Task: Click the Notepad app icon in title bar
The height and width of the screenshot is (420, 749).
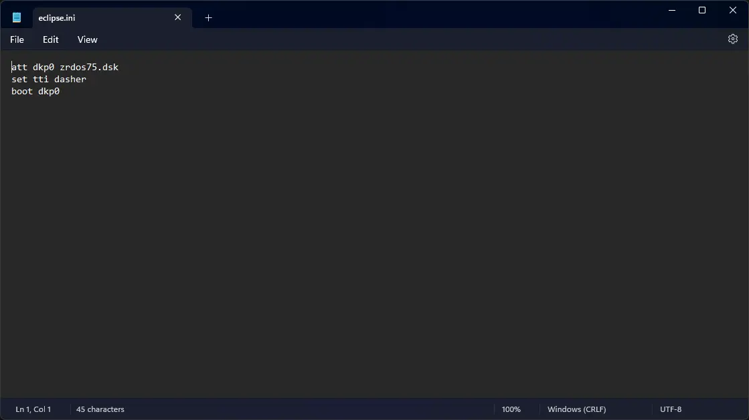Action: 17,18
